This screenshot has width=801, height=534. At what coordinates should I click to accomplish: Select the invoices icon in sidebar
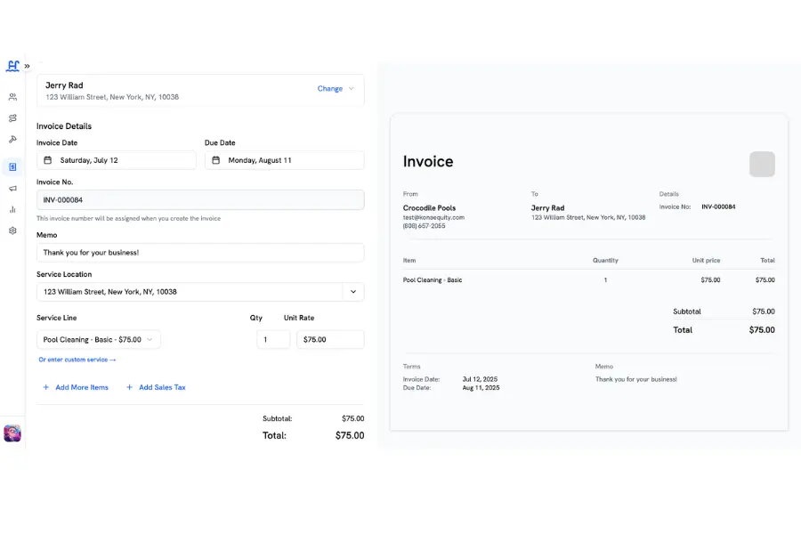tap(12, 167)
